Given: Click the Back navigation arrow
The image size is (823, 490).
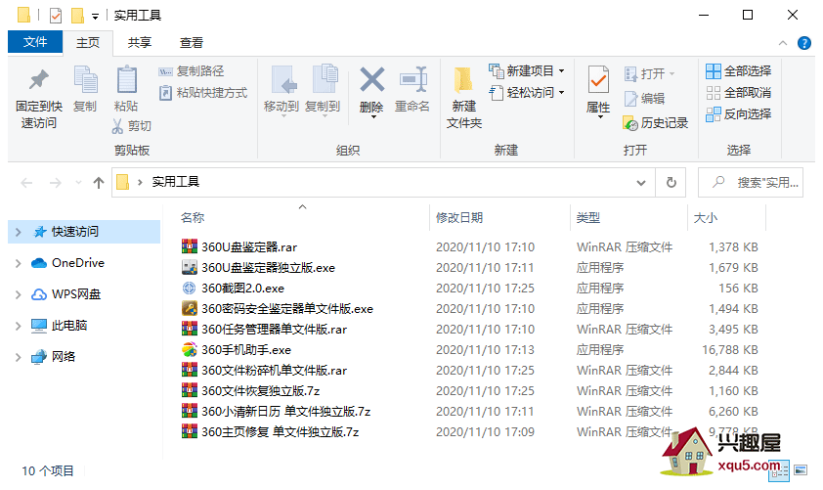Looking at the screenshot, I should (x=26, y=183).
